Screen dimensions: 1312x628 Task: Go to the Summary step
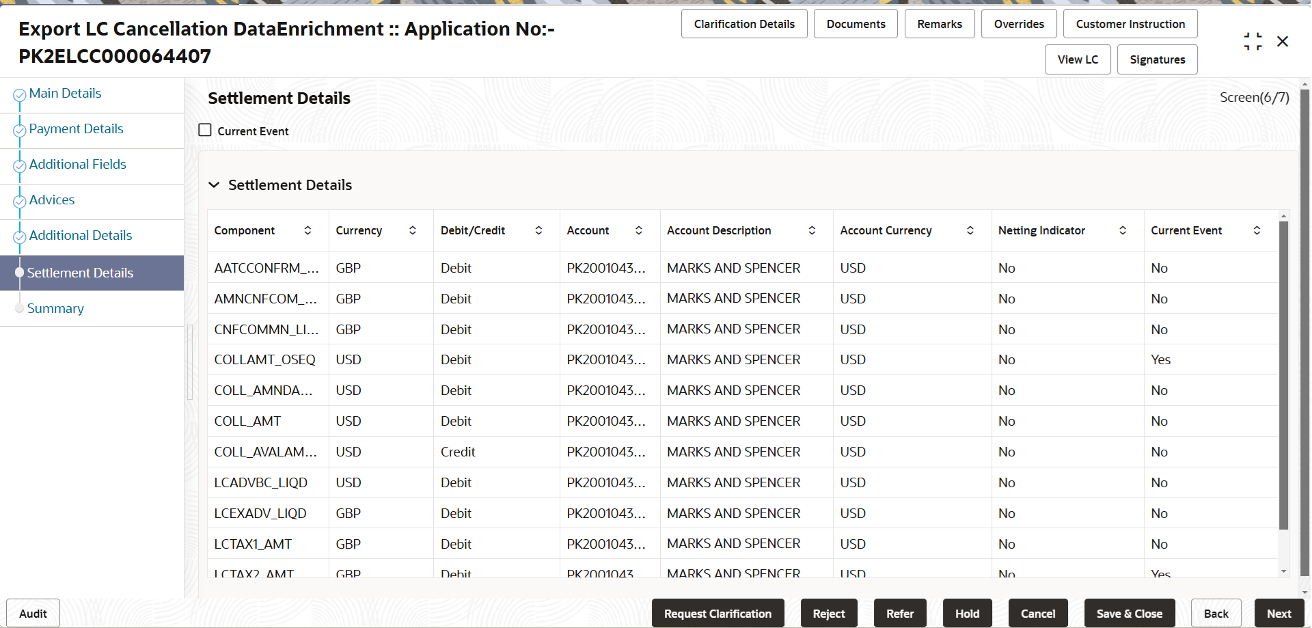55,309
